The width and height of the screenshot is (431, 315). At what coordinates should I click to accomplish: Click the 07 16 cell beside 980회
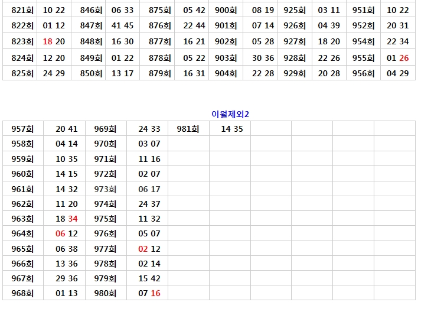point(149,293)
